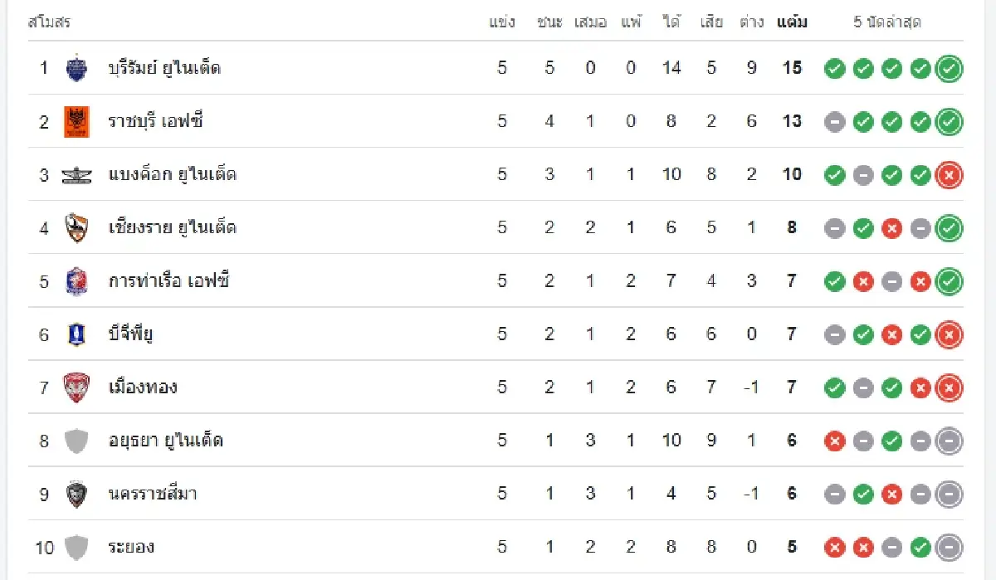
Task: Open the เมืองทอง team link
Action: (x=143, y=387)
